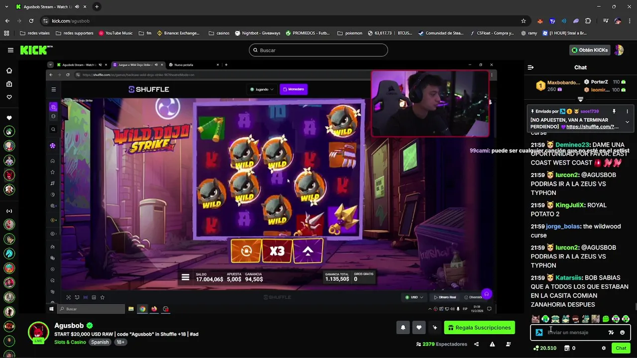
Task: Open chat settings gear icon
Action: point(604,348)
